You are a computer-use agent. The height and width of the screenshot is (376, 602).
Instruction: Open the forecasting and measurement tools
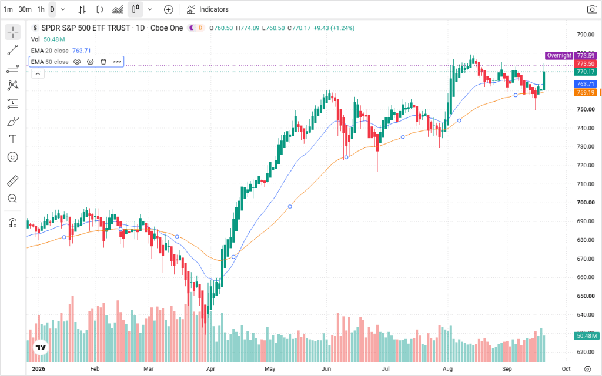[13, 103]
